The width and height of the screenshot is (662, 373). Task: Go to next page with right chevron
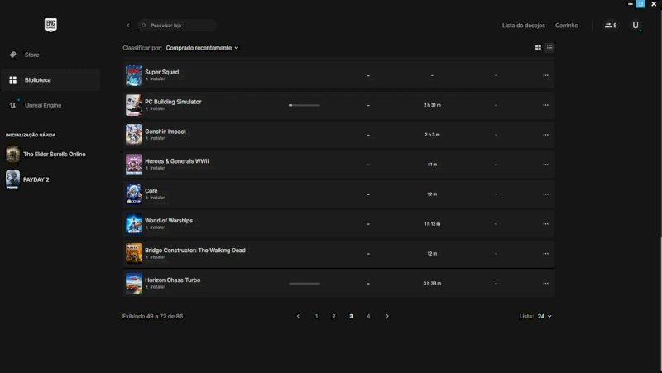click(x=387, y=316)
